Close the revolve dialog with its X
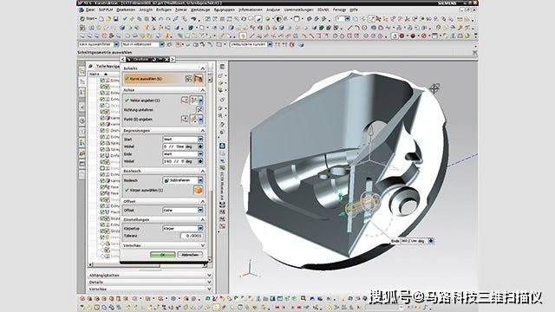Image resolution: width=555 pixels, height=312 pixels. pos(166,60)
